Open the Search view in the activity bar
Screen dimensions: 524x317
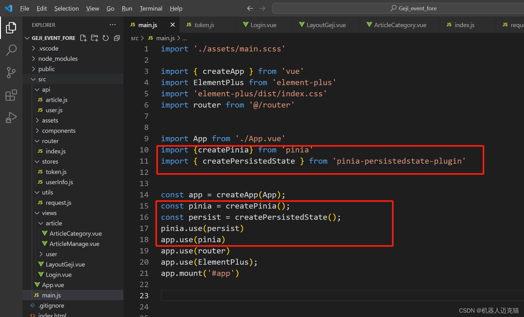pos(11,50)
